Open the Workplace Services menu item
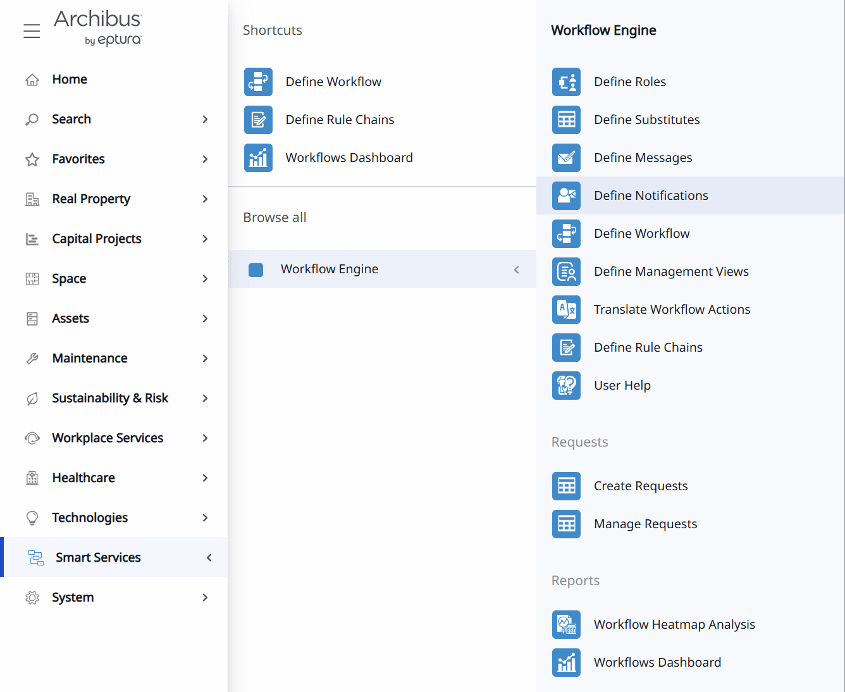The width and height of the screenshot is (845, 692). click(114, 438)
